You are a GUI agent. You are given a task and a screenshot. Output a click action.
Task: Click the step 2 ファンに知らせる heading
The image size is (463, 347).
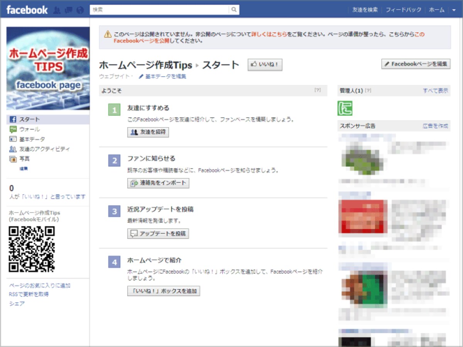[151, 158]
